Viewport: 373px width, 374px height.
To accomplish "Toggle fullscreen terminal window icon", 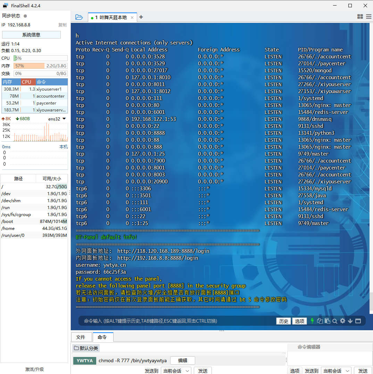I will (x=358, y=321).
